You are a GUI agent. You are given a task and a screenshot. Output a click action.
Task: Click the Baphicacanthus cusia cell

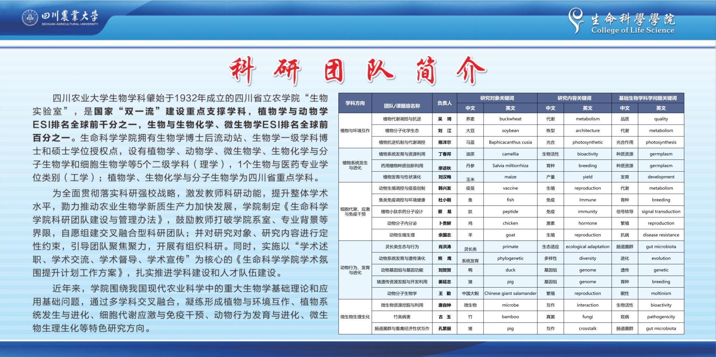[510, 142]
